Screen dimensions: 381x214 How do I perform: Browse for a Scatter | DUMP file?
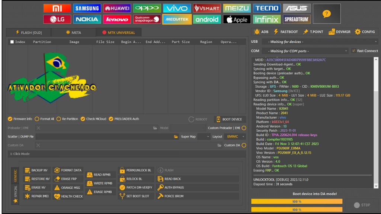pyautogui.click(x=176, y=137)
